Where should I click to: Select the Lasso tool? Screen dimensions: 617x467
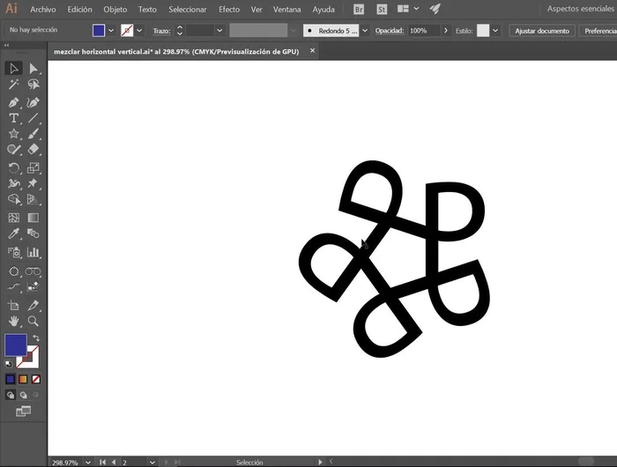(x=33, y=85)
